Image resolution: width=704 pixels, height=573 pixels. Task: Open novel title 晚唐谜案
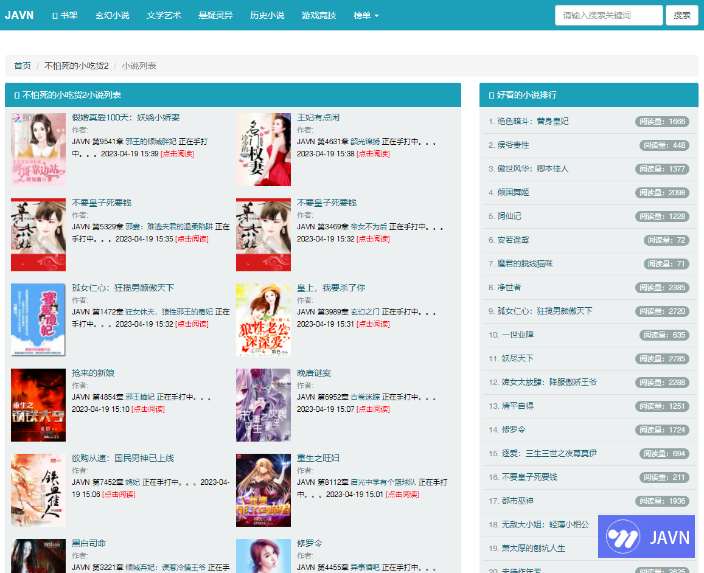(x=314, y=373)
